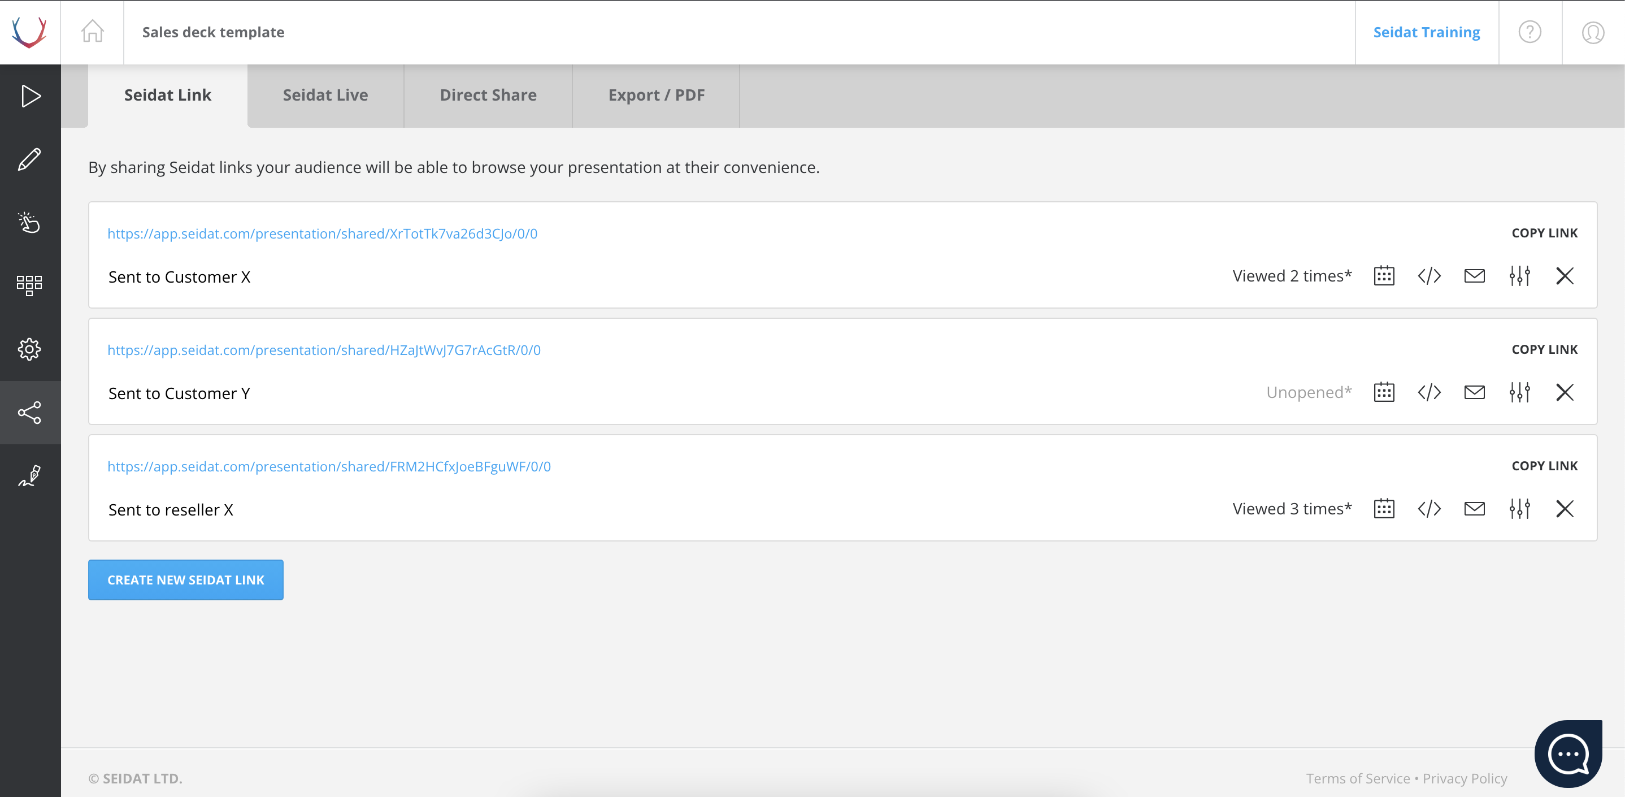Viewport: 1625px width, 797px height.
Task: Open the interactions hand-click icon in sidebar
Action: coord(29,222)
